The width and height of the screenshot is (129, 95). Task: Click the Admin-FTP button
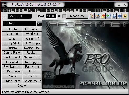[32, 38]
